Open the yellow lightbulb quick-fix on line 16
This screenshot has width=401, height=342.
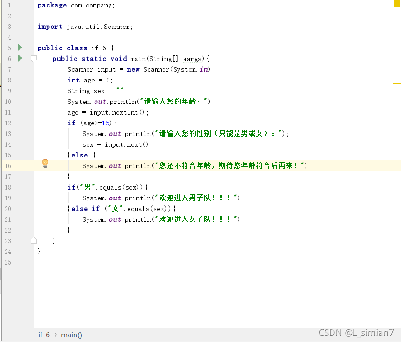45,164
